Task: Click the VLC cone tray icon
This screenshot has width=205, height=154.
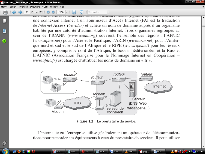Action: 172,151
